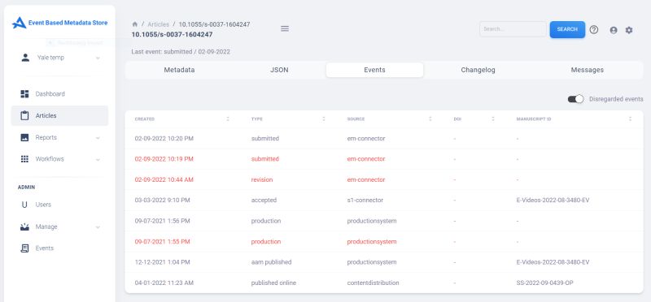Open the user account icon
The width and height of the screenshot is (651, 302).
point(614,30)
